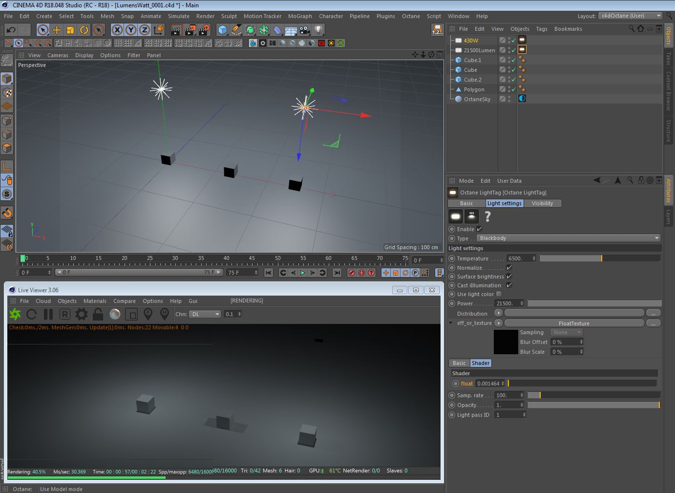This screenshot has width=675, height=493.
Task: Collapse the eff_or_texture section
Action: click(x=450, y=323)
